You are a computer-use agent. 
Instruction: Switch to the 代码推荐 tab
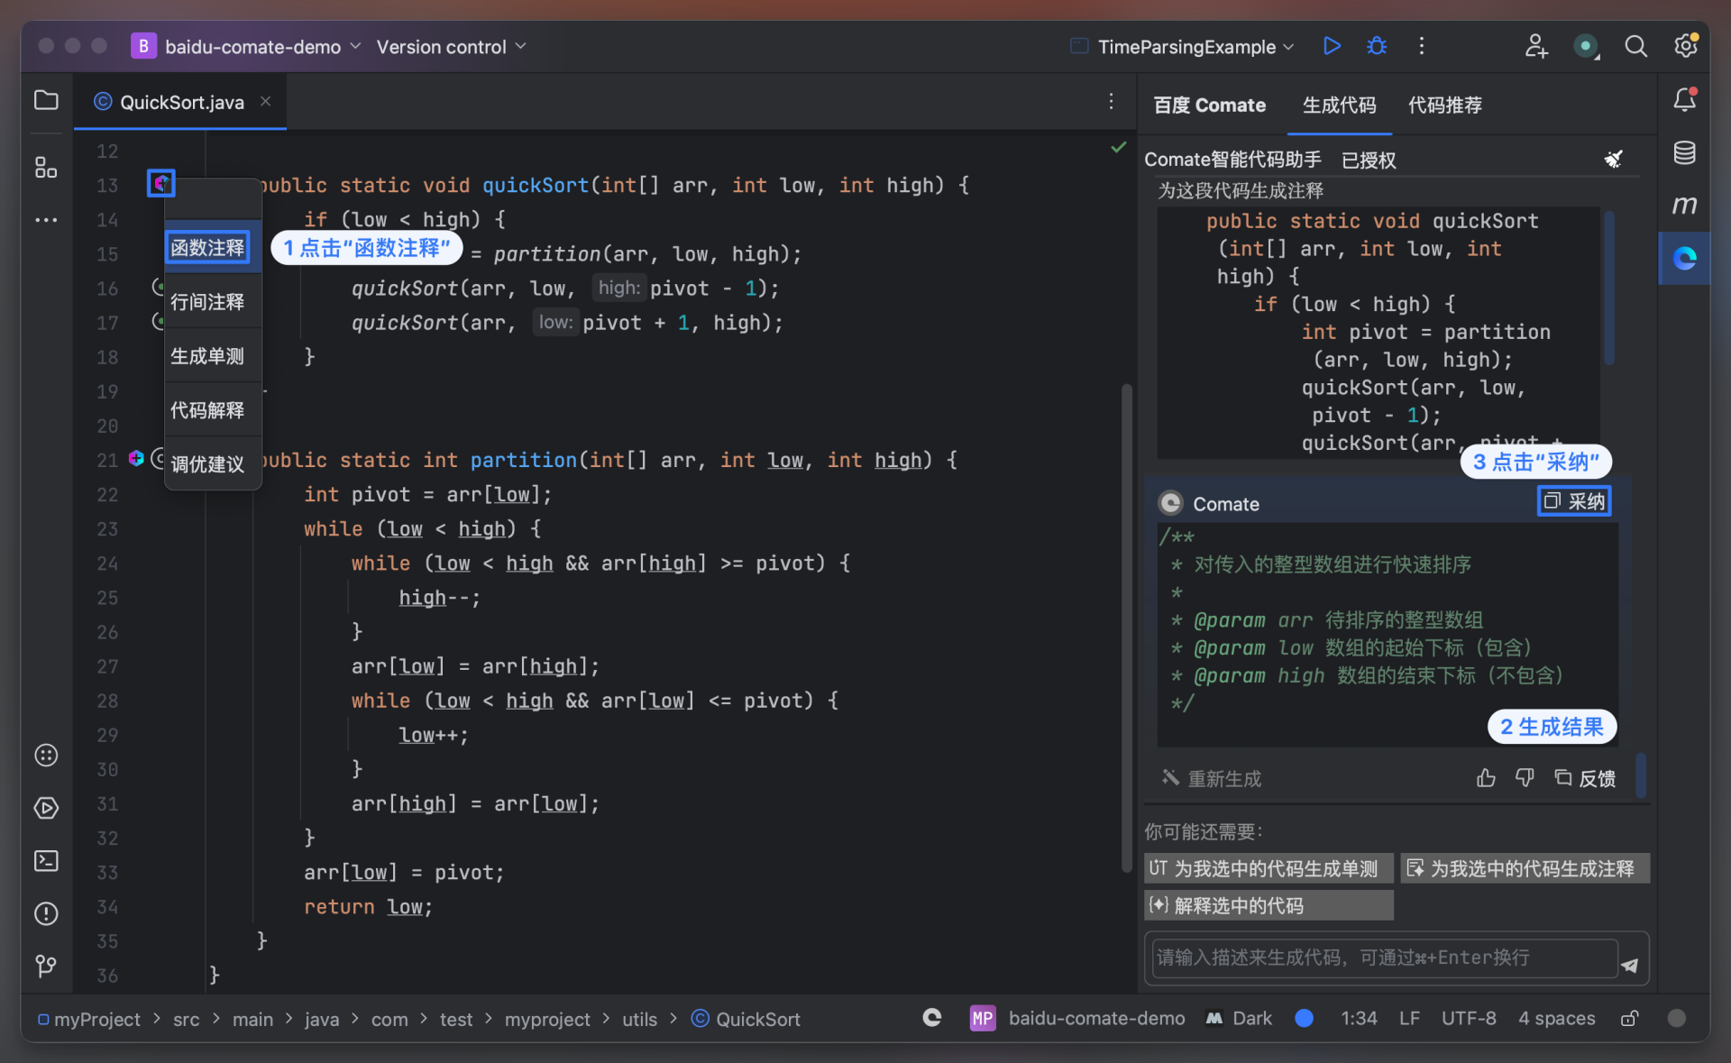1444,105
